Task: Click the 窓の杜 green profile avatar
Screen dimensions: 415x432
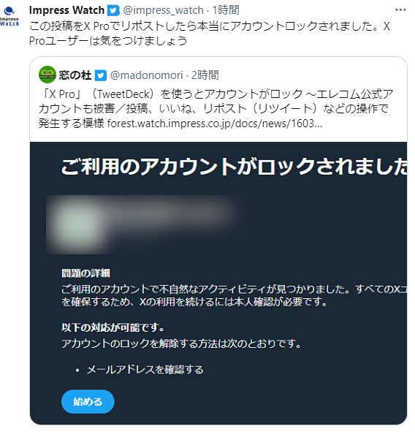Action: click(47, 75)
